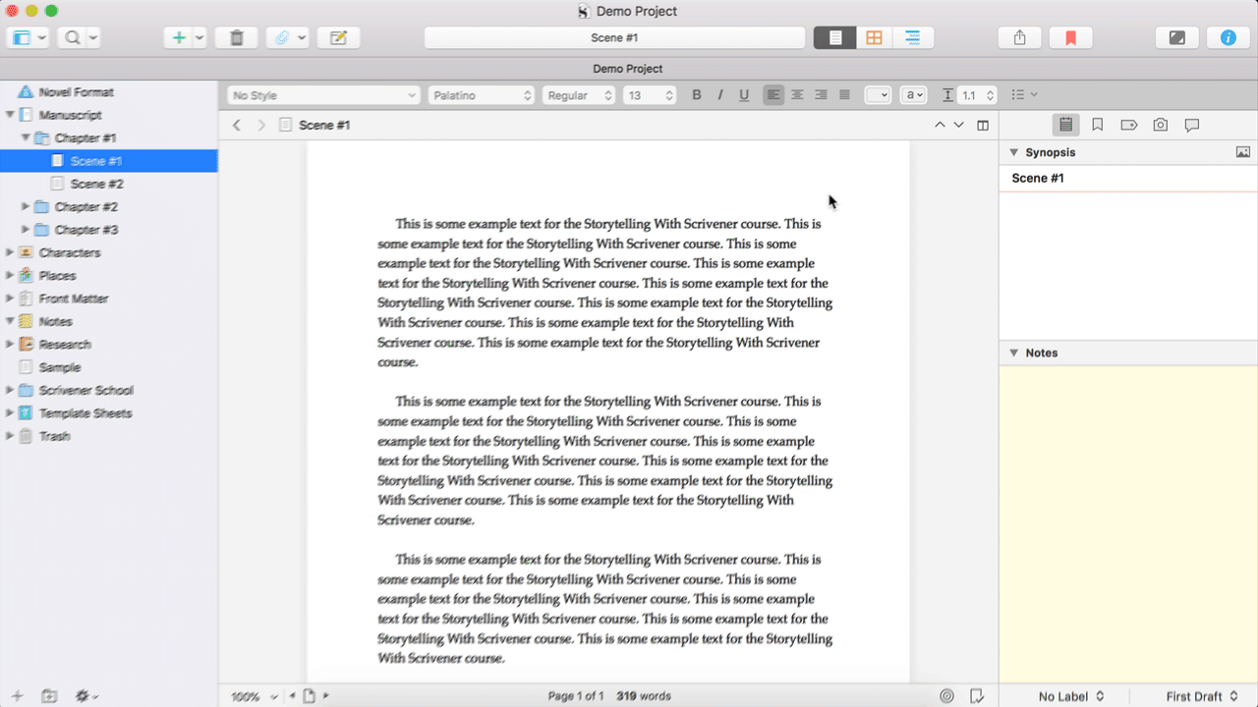Toggle the blue Inspector info button
The height and width of the screenshot is (707, 1258).
tap(1228, 37)
